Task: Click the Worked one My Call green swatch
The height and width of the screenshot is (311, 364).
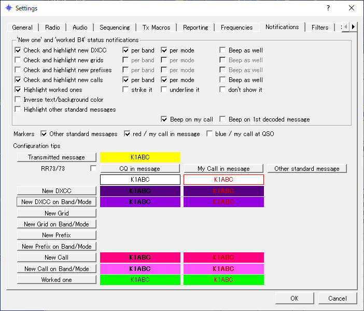Action: (223, 280)
